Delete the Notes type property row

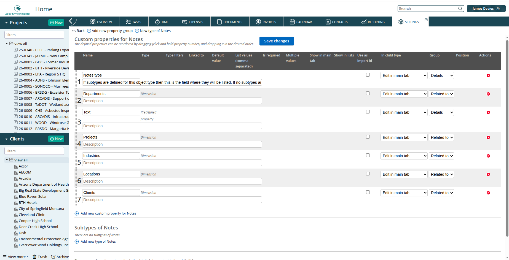click(488, 75)
